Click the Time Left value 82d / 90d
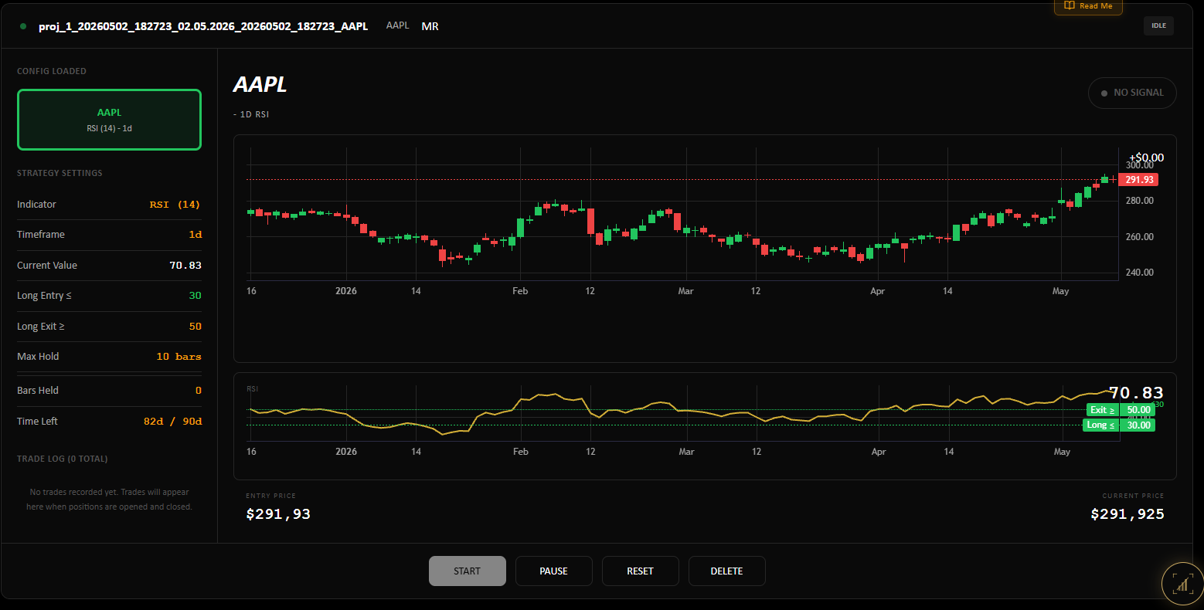Viewport: 1204px width, 610px height. (173, 422)
